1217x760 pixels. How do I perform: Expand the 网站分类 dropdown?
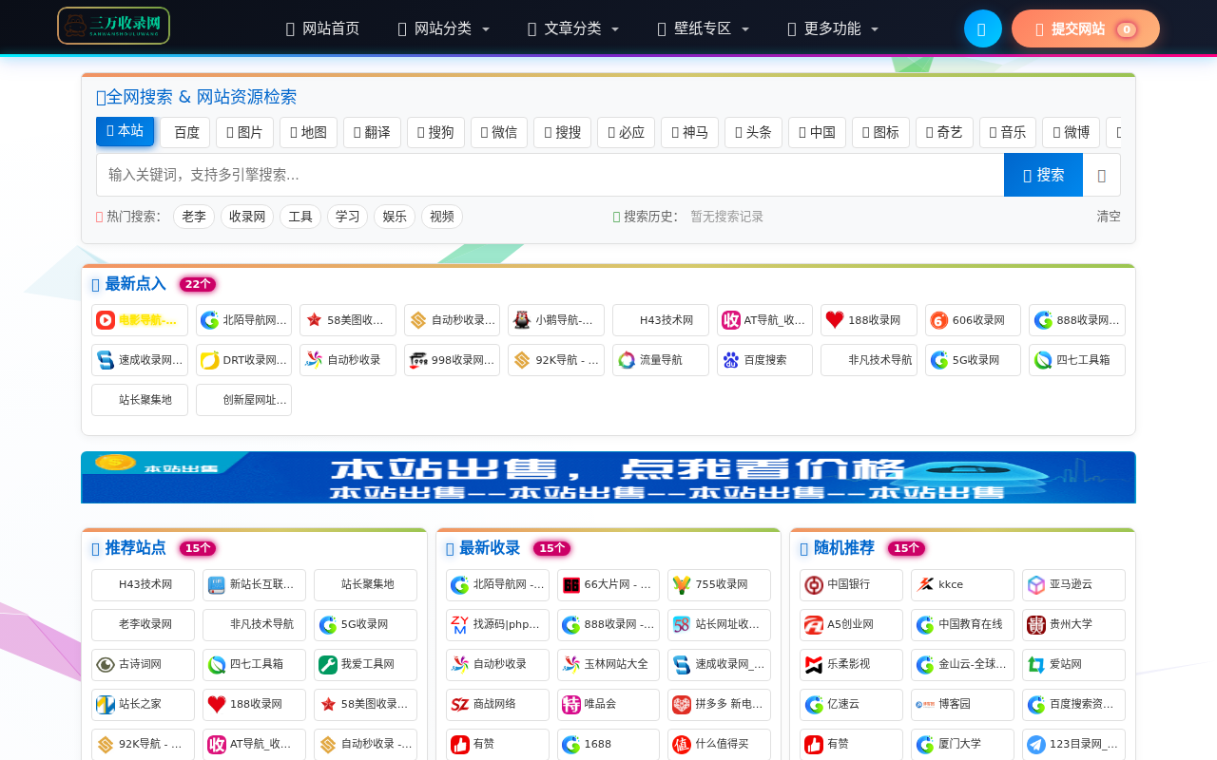click(442, 28)
